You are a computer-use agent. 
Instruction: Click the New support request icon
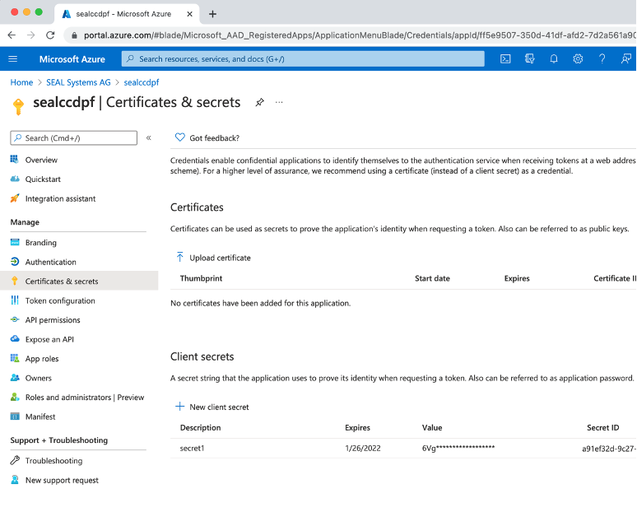click(15, 480)
